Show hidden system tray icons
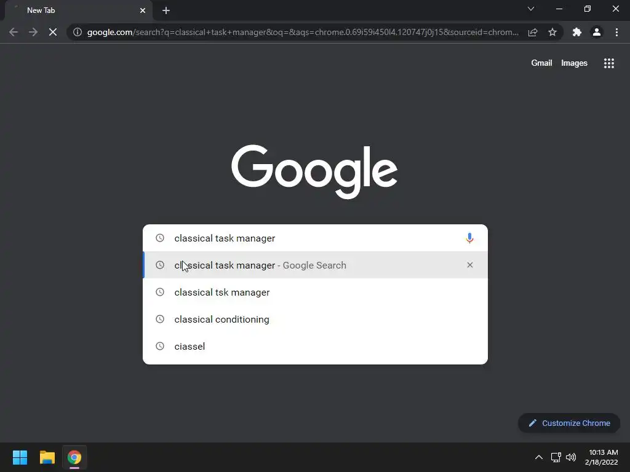Image resolution: width=630 pixels, height=472 pixels. pos(539,457)
